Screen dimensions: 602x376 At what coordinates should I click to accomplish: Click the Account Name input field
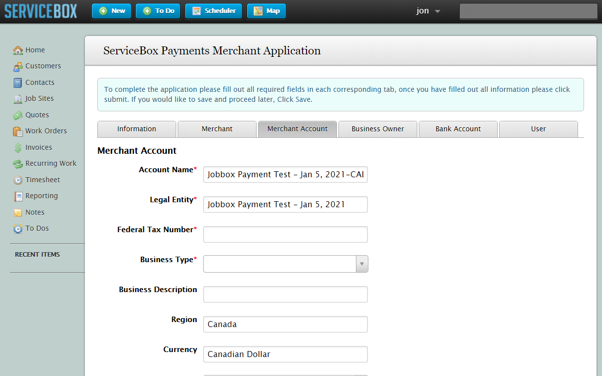286,174
